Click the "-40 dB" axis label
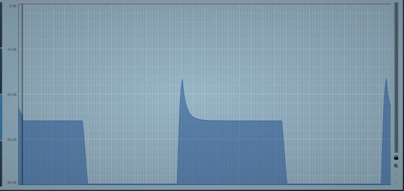This screenshot has height=191, width=404. pos(11,183)
